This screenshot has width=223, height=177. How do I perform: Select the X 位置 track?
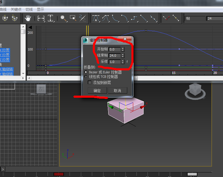(5, 50)
